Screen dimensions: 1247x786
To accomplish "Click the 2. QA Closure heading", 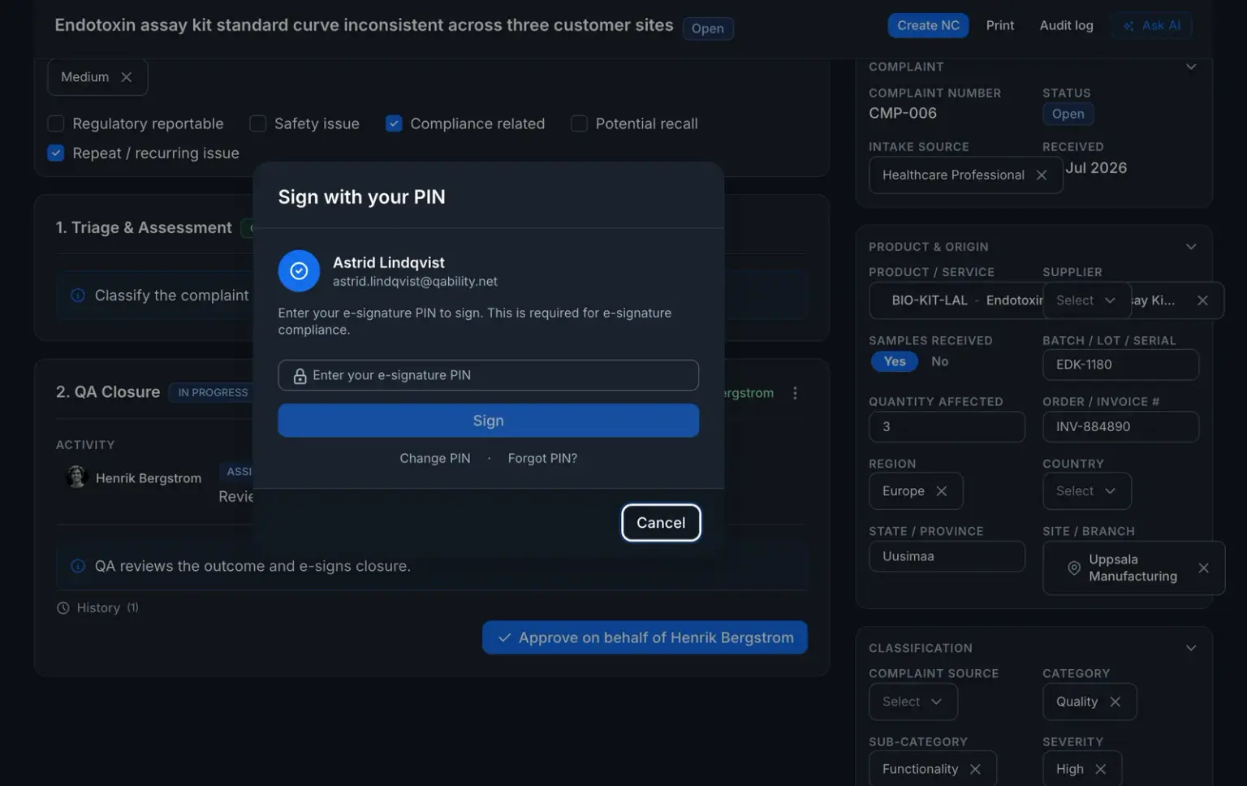I will [x=108, y=392].
